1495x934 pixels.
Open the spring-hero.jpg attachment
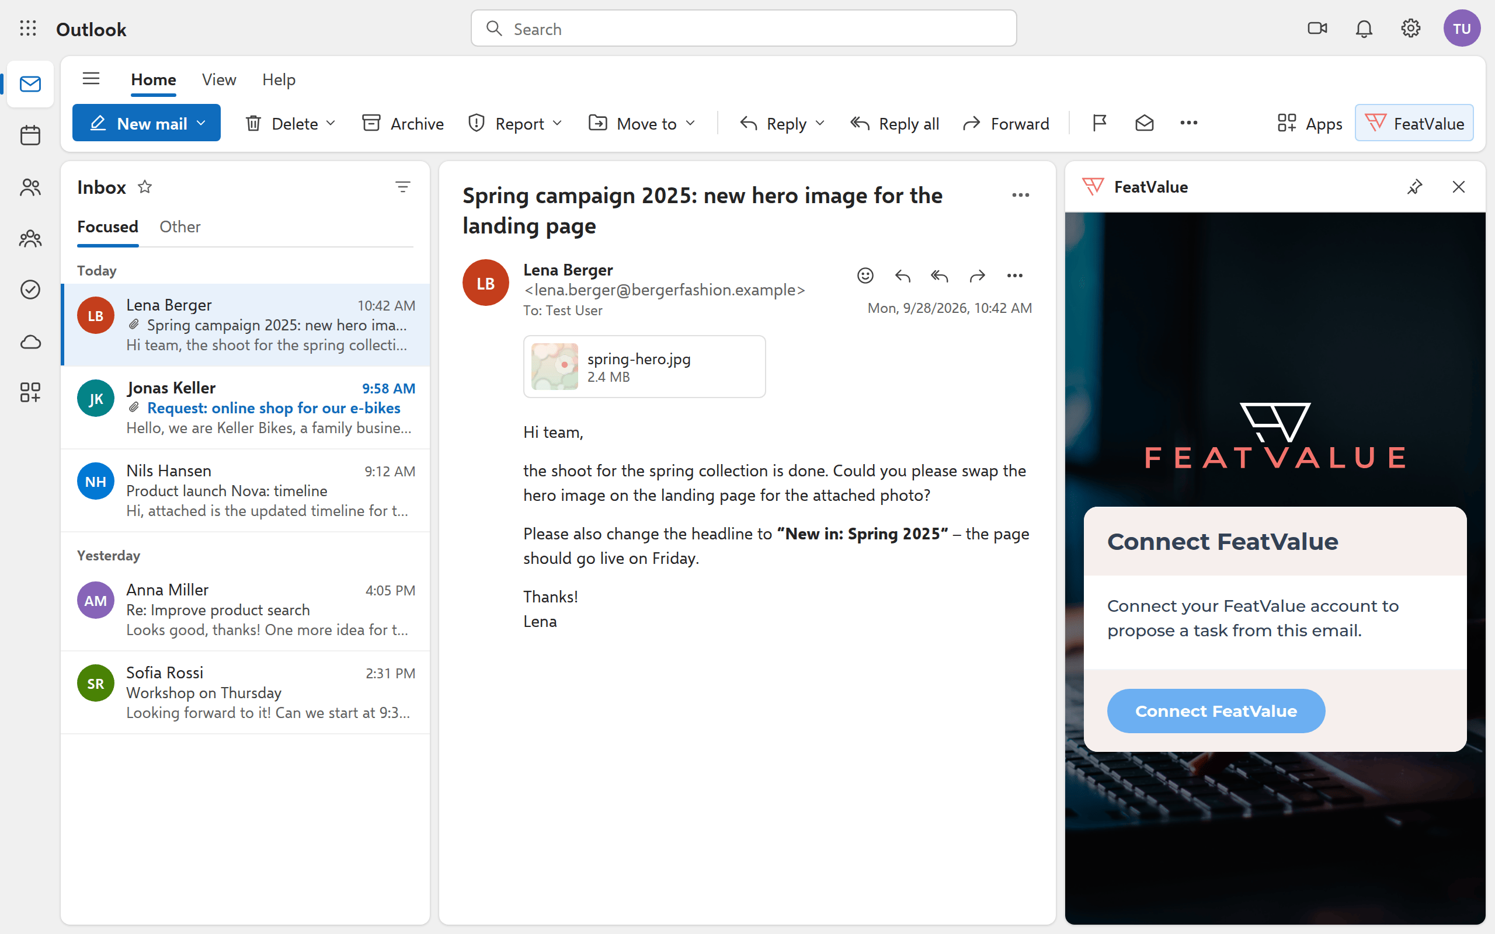[x=644, y=367]
